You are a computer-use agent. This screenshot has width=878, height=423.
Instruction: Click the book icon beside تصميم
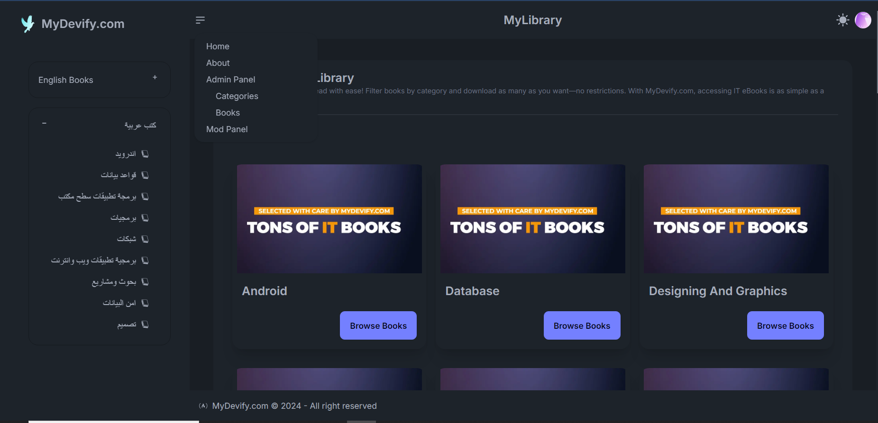145,324
